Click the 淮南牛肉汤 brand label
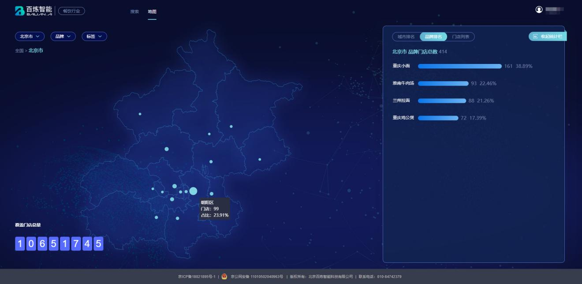This screenshot has height=284, width=582. pos(403,83)
